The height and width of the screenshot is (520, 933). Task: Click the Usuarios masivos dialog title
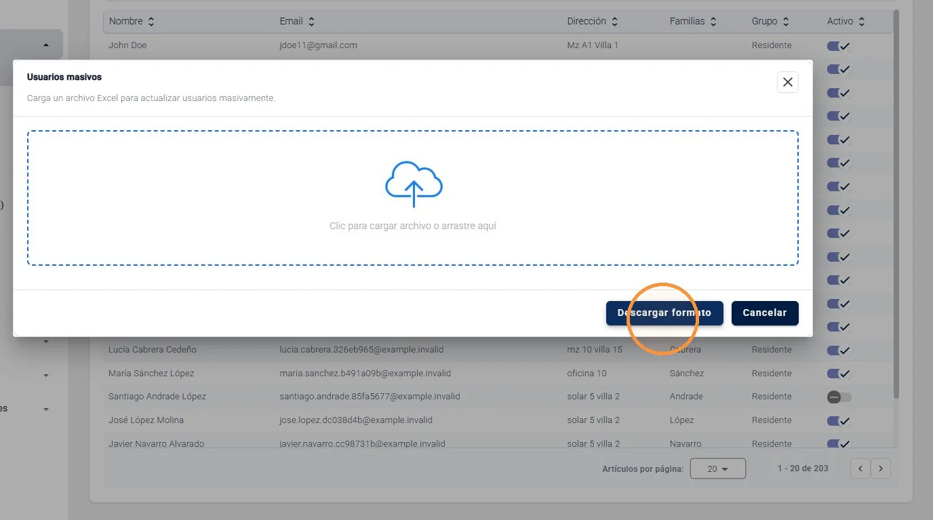click(x=64, y=77)
